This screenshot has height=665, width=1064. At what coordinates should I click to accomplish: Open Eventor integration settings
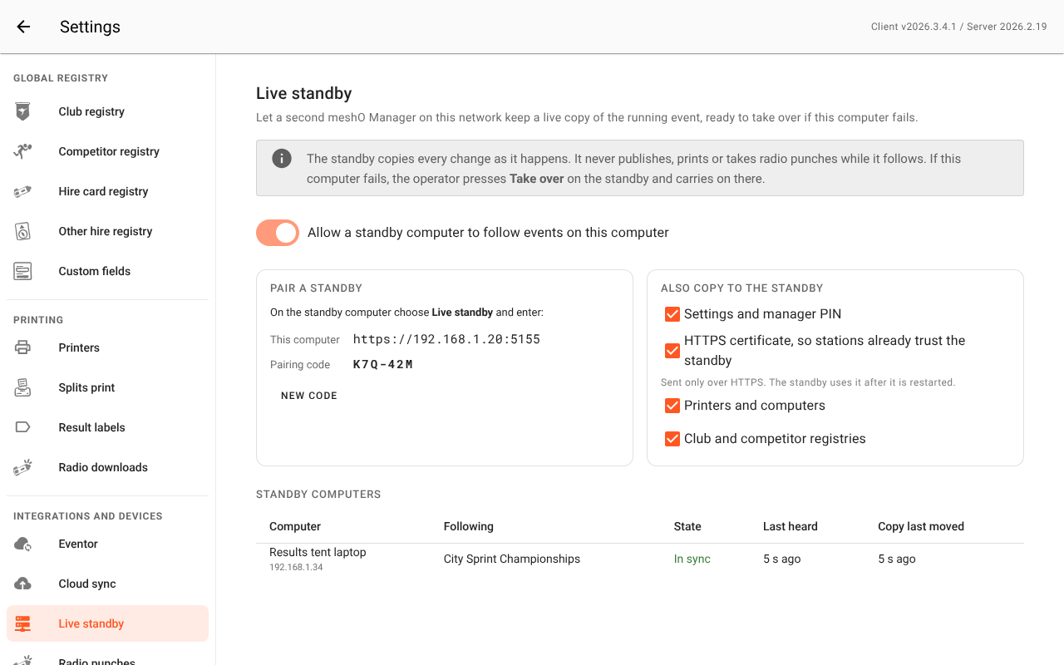pos(108,544)
